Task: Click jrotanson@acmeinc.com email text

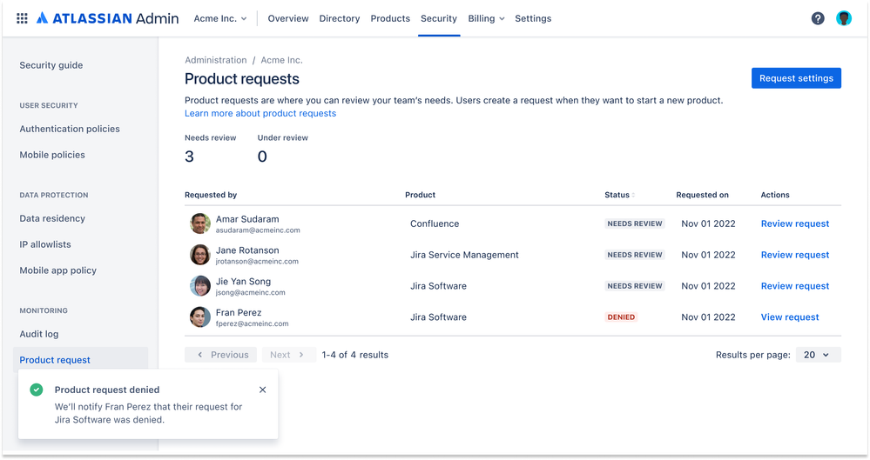Action: coord(257,261)
